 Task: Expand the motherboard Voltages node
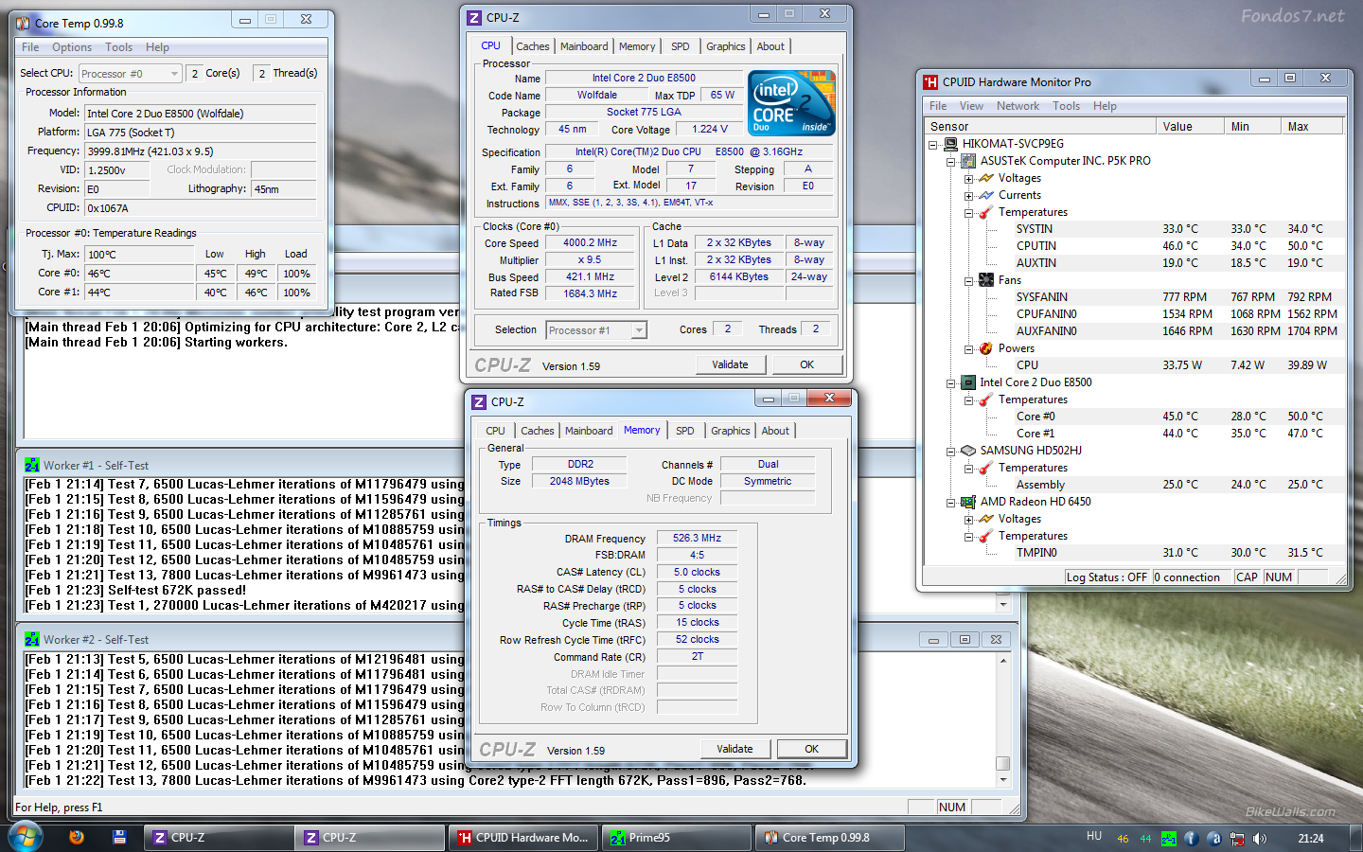pos(968,179)
